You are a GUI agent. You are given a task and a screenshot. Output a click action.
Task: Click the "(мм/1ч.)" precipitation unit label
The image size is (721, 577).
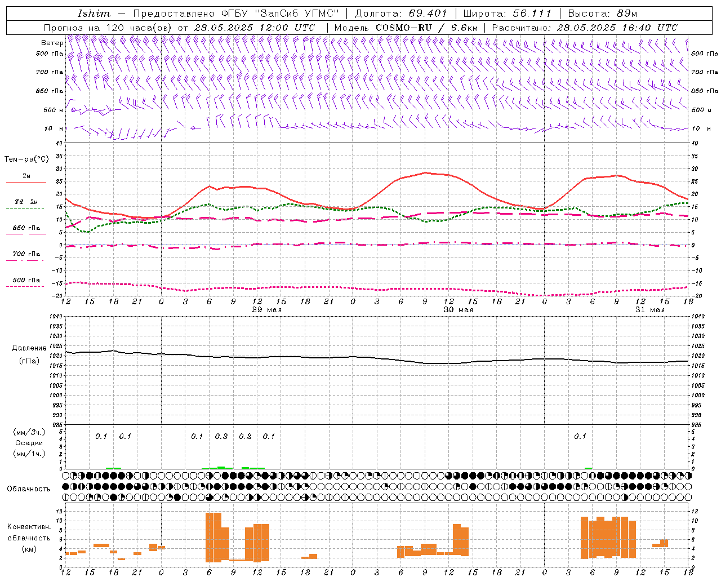click(x=29, y=454)
